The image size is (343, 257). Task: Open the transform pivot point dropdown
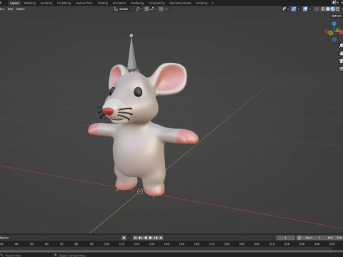tap(139, 9)
